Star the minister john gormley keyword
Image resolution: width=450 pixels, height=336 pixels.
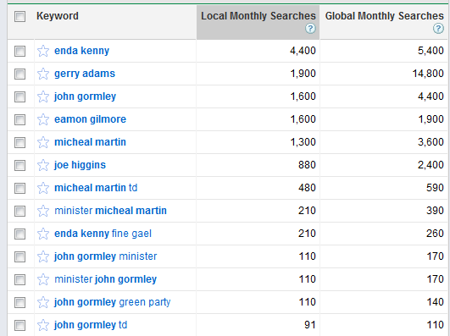(43, 279)
